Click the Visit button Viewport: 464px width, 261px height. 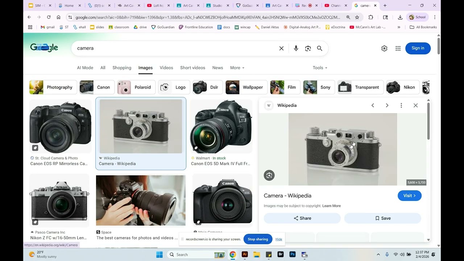point(410,196)
